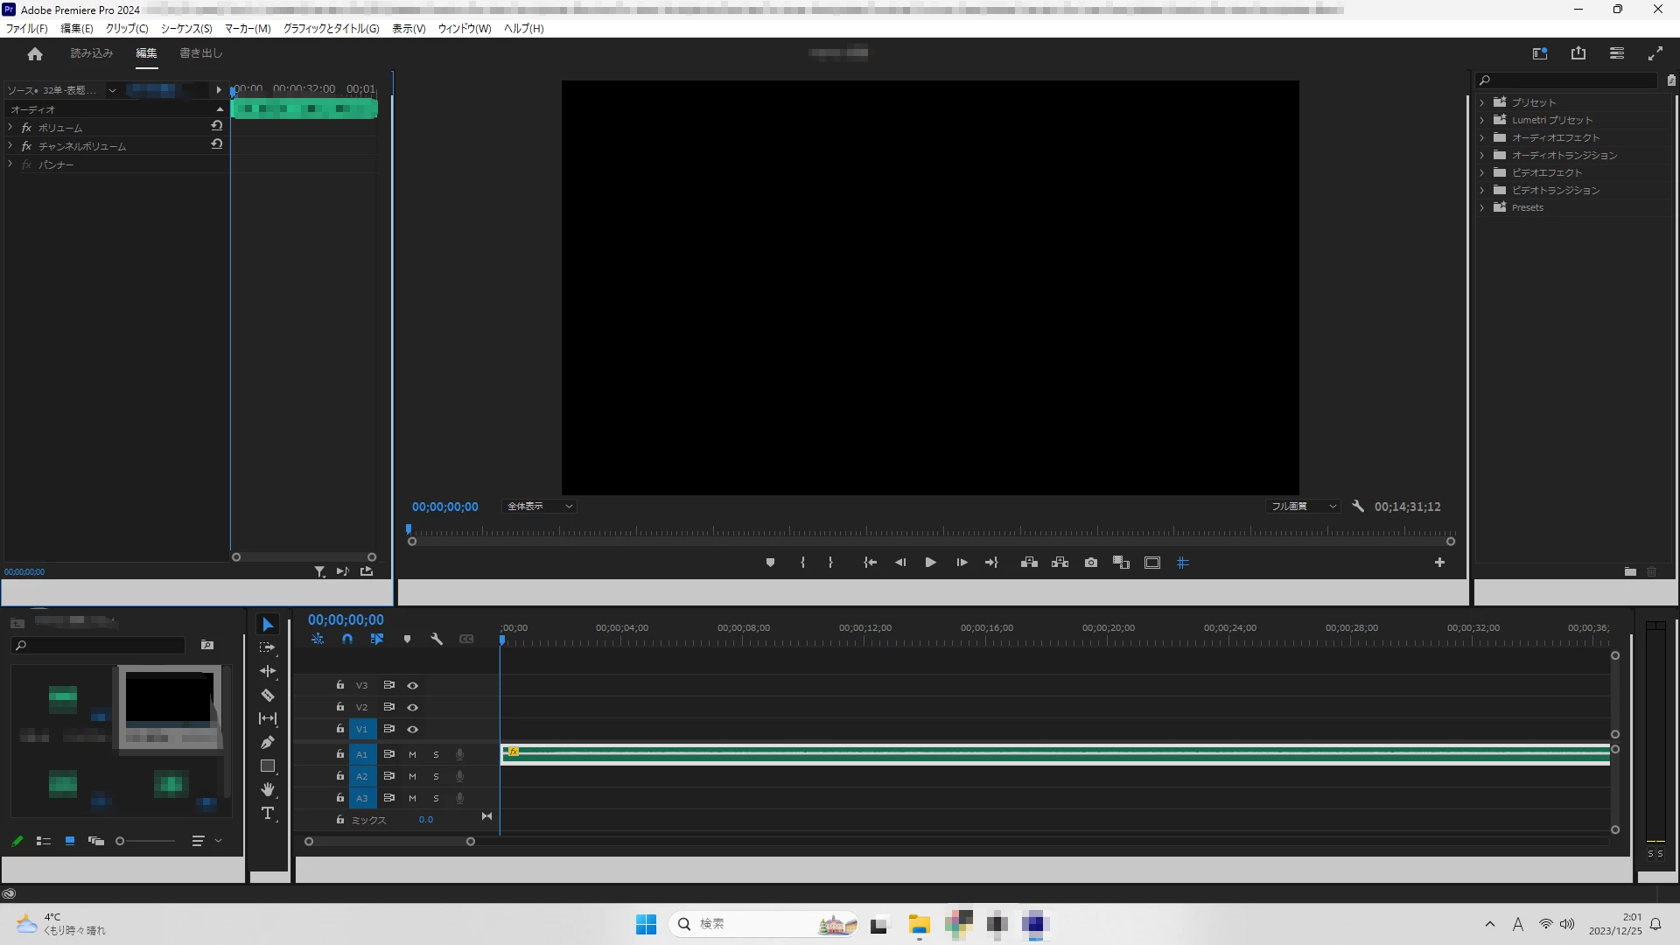The height and width of the screenshot is (945, 1680).
Task: Open timeline display settings wrench
Action: pos(437,639)
